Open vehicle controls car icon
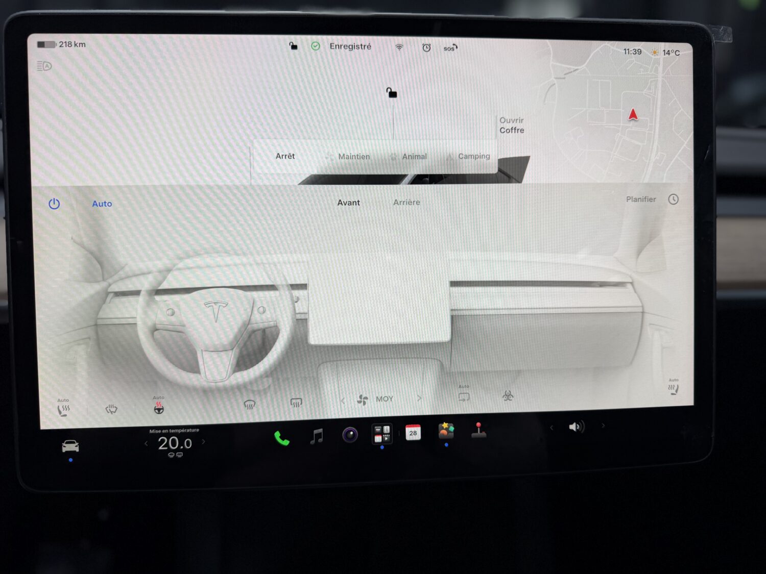Screen dimensions: 766x574 70,446
